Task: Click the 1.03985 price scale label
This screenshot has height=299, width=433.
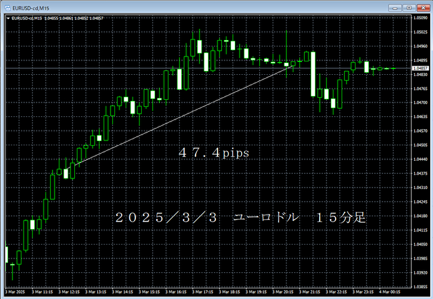Action: 420,259
